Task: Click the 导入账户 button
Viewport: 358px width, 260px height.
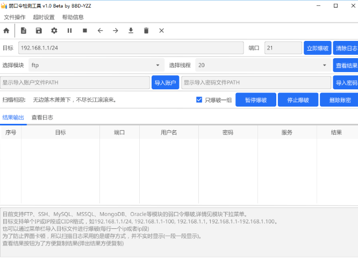Action: (166, 82)
